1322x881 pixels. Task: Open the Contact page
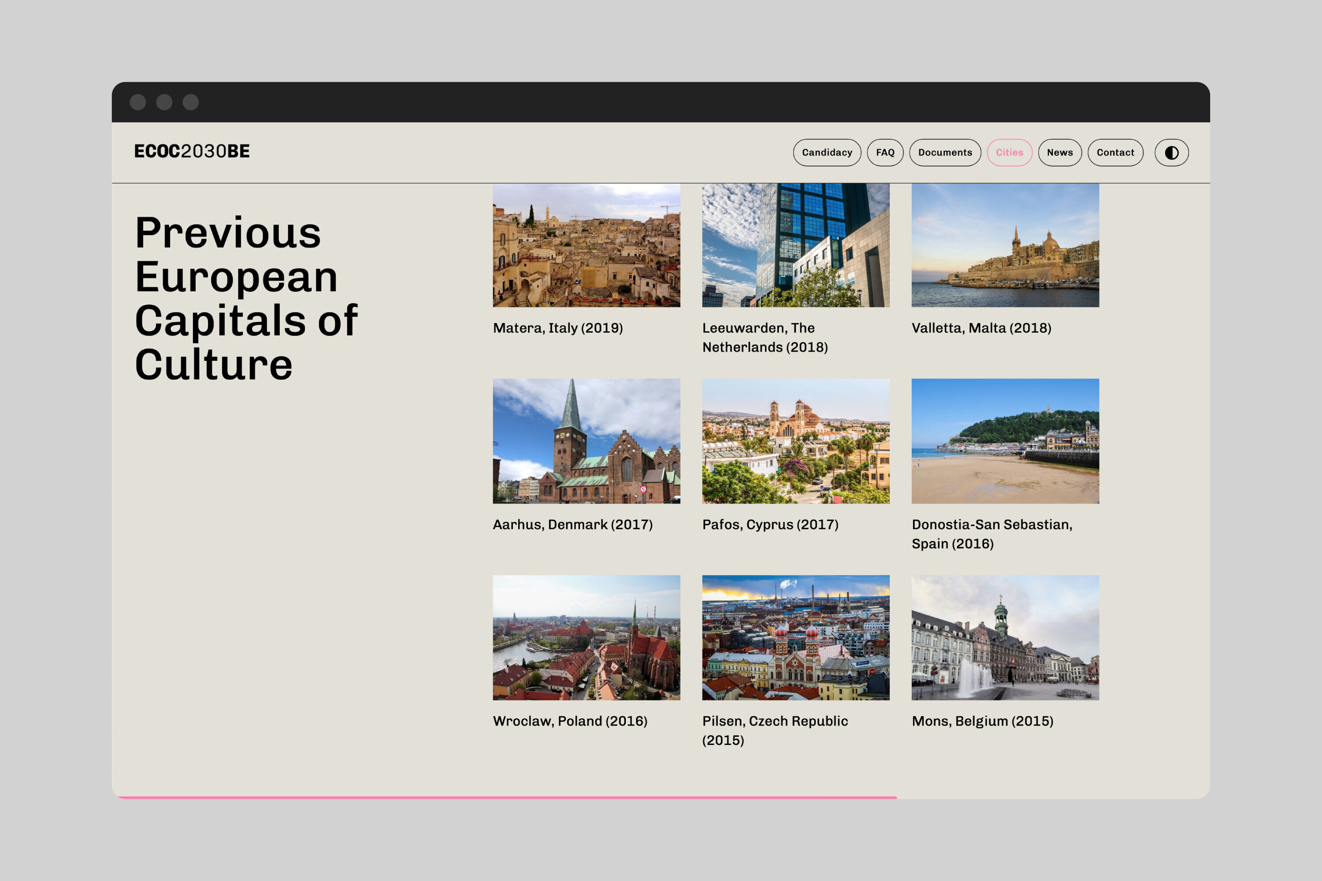pyautogui.click(x=1115, y=152)
